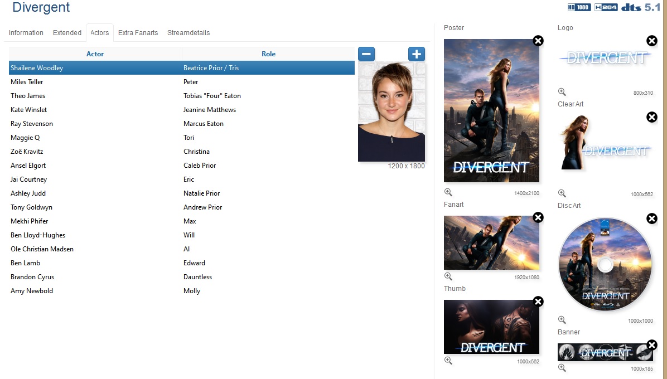Select actor Amy Newbold
The image size is (667, 379).
[31, 291]
